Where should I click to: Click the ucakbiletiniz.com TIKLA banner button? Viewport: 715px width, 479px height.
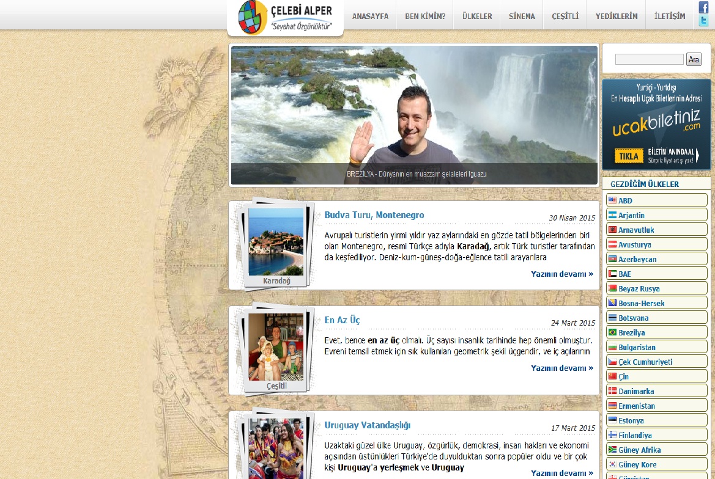[x=628, y=156]
